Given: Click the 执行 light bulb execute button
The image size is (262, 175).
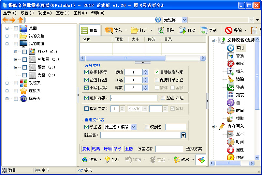Looking at the screenshot, I should [x=112, y=160].
